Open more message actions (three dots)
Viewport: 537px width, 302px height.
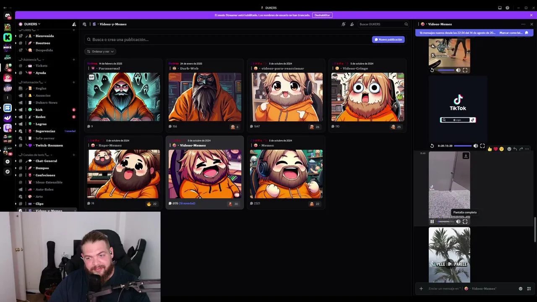click(x=527, y=149)
